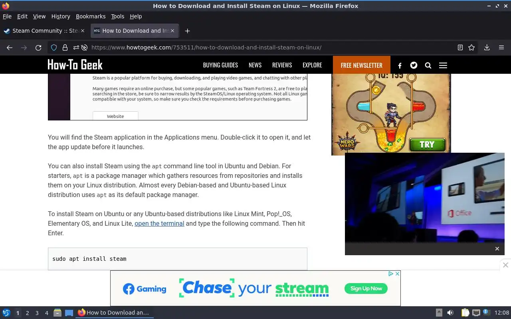
Task: Follow the 'open the terminal' link
Action: [x=159, y=223]
